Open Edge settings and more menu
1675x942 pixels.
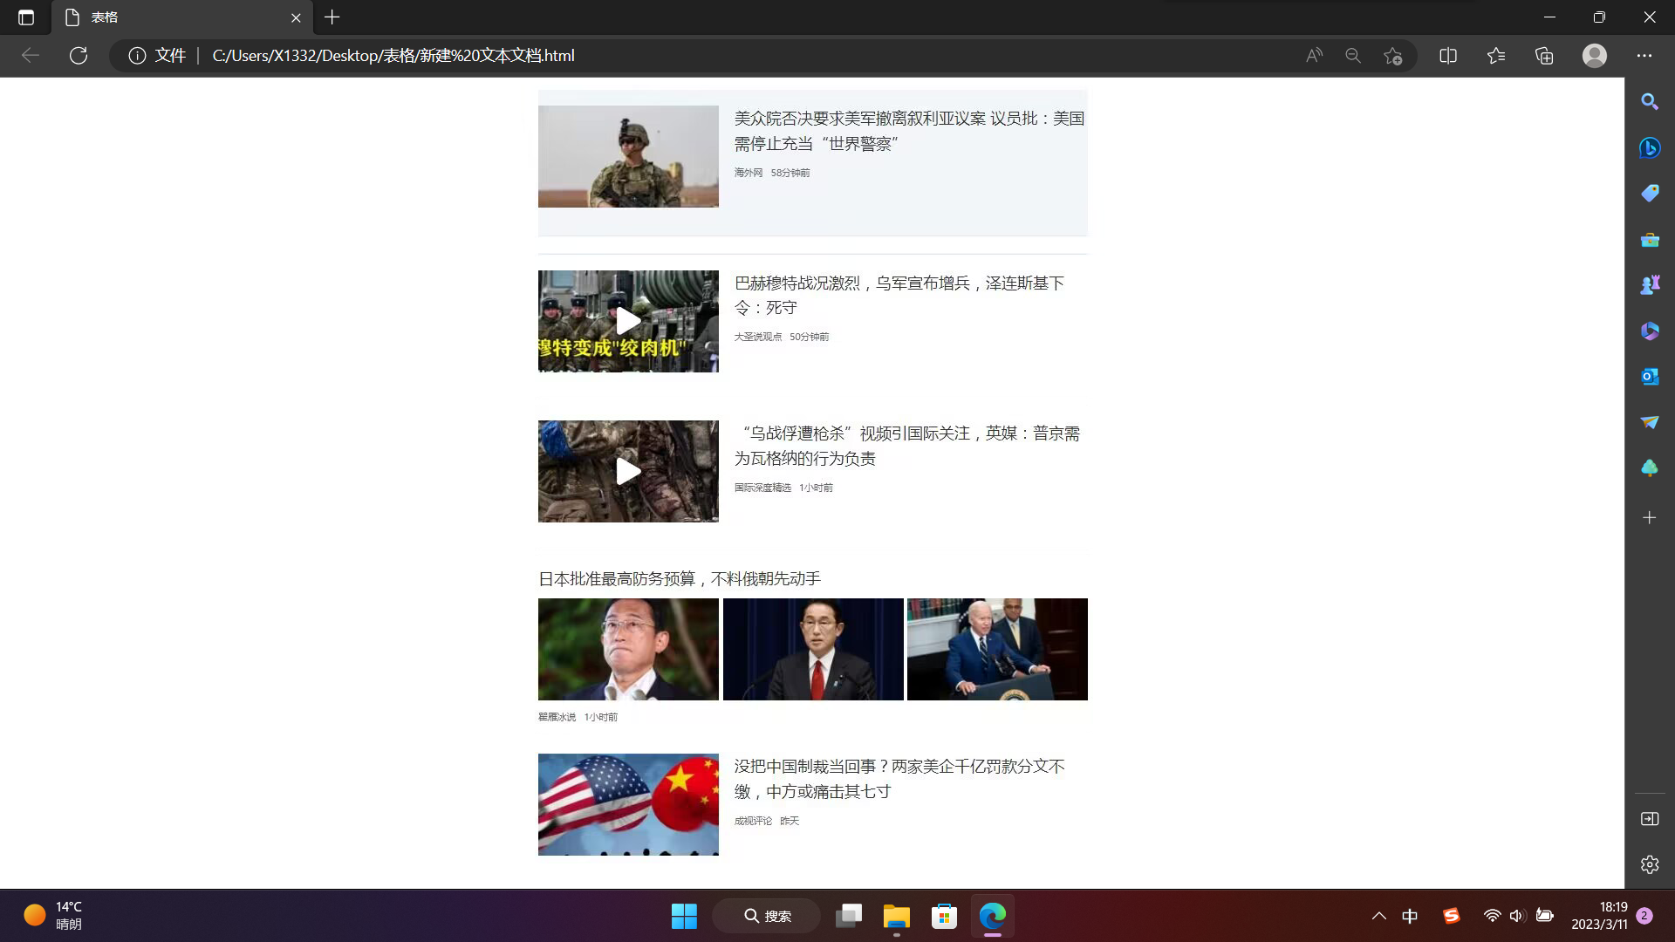1644,56
